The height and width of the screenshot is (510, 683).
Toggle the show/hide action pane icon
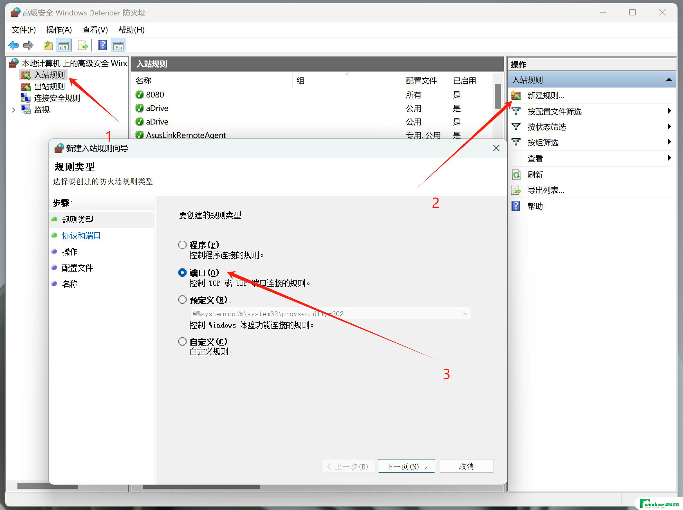click(x=118, y=45)
